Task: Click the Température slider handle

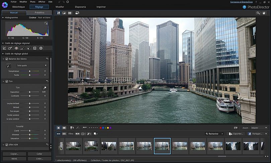Action: click(x=30, y=71)
